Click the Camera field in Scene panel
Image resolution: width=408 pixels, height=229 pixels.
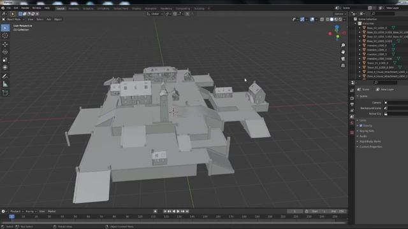pos(396,103)
